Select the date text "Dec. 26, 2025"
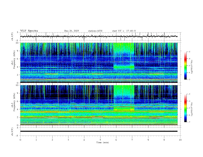 (72, 31)
